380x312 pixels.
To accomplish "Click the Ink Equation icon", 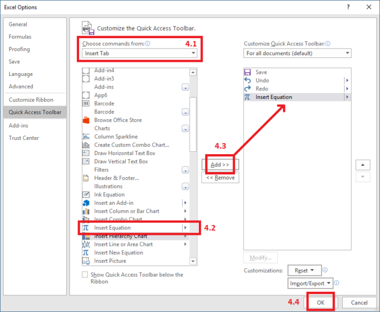I will coord(86,195).
